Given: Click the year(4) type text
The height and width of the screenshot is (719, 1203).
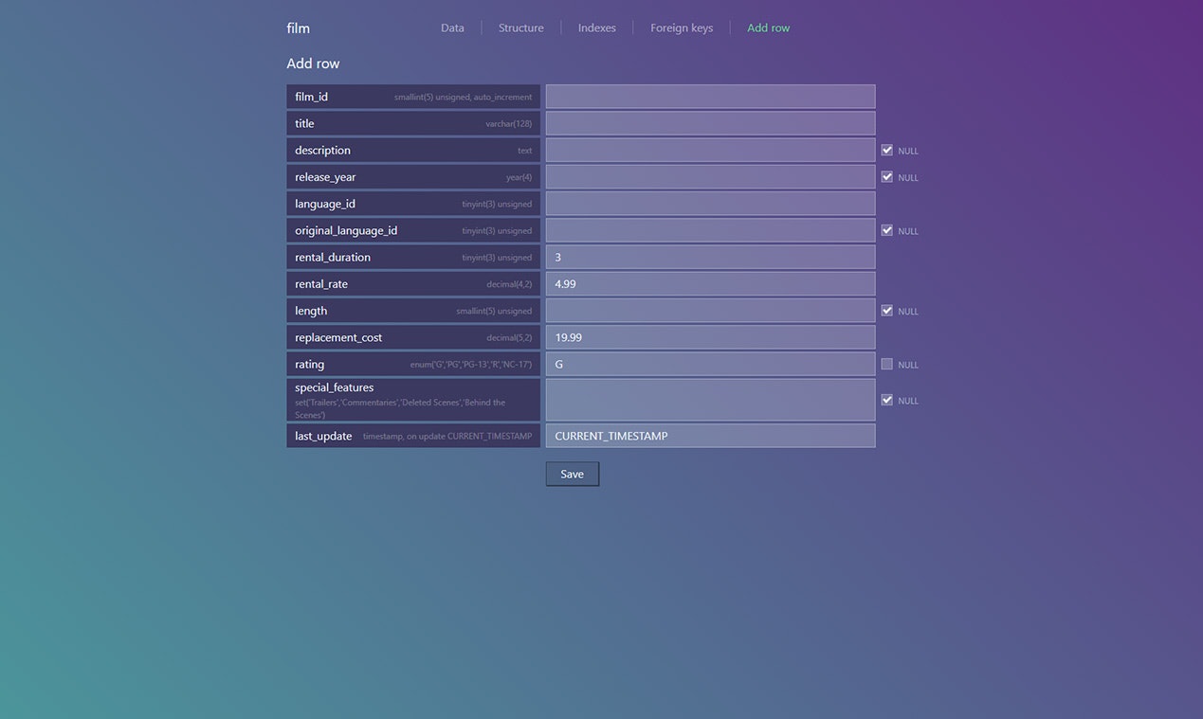Looking at the screenshot, I should tap(519, 177).
